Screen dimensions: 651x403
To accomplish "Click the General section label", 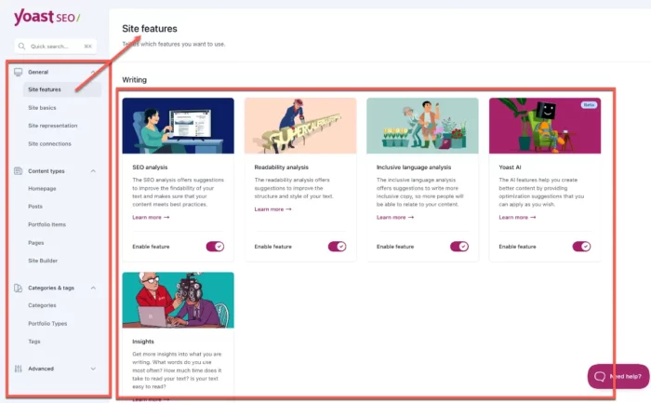I will pyautogui.click(x=38, y=72).
